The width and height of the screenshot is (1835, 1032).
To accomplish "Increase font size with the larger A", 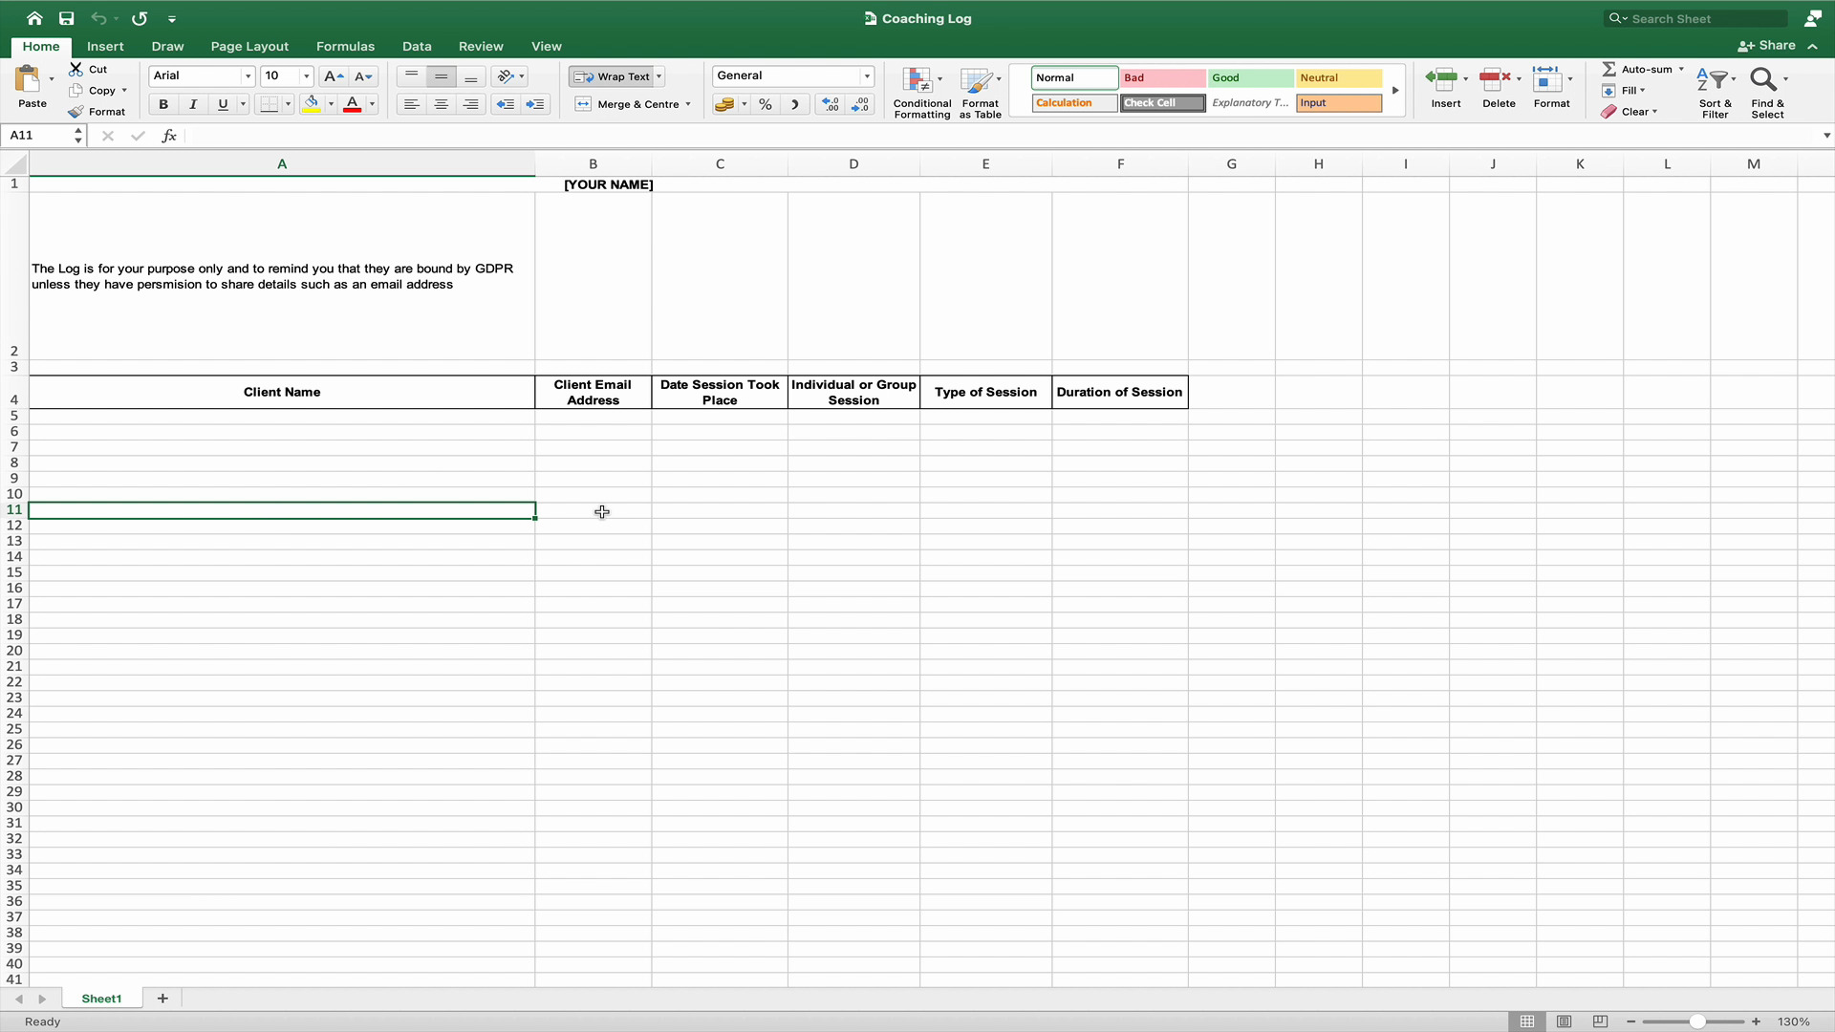I will tap(333, 76).
